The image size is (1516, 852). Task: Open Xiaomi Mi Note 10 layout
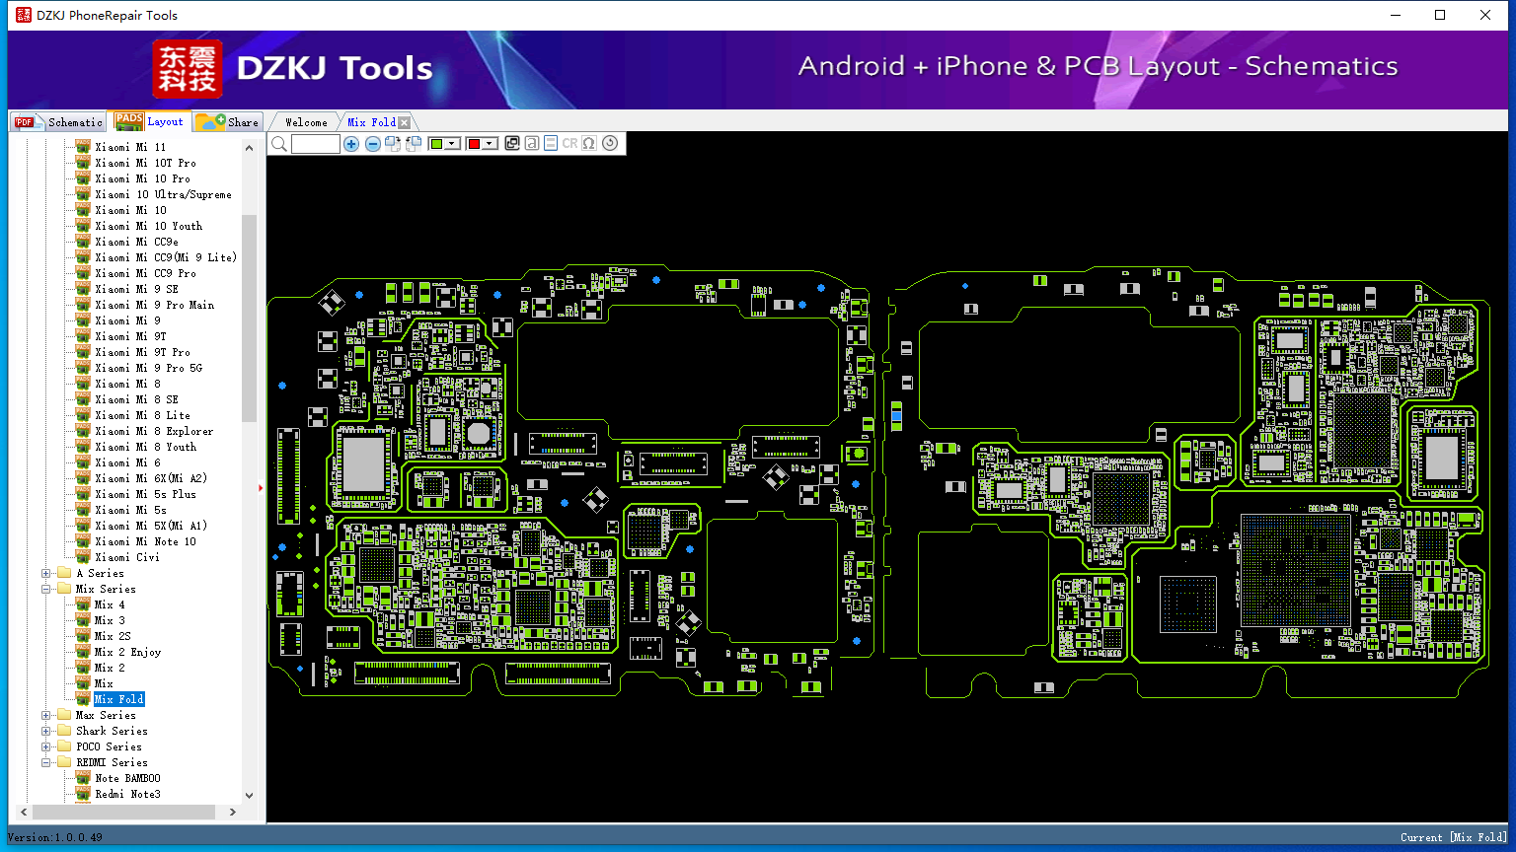click(x=145, y=541)
